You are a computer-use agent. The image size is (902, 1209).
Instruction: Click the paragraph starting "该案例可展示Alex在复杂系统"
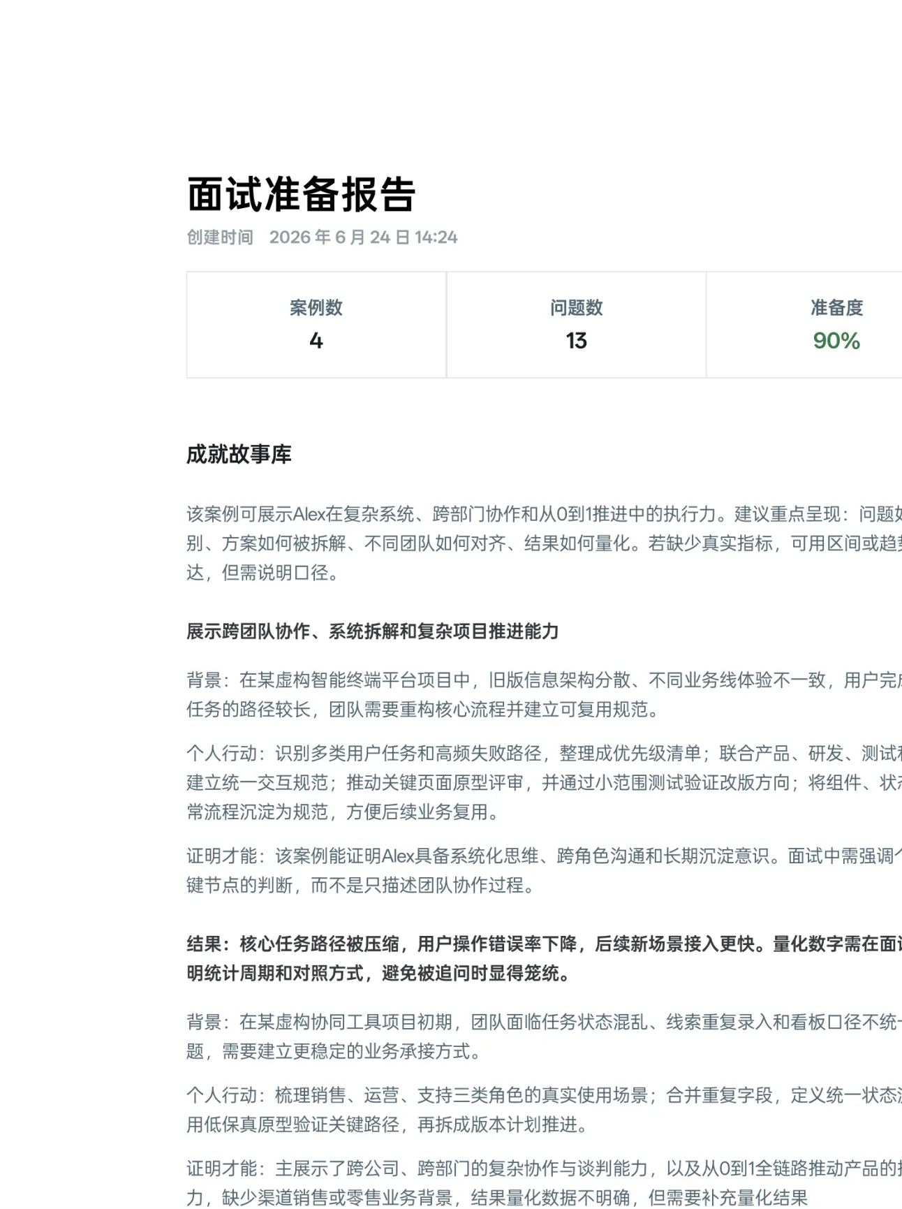tap(544, 543)
